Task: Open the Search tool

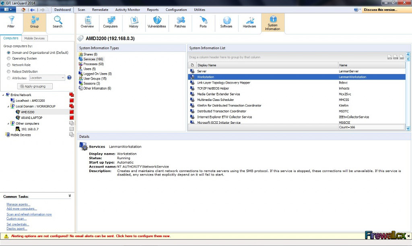Action: [58, 22]
